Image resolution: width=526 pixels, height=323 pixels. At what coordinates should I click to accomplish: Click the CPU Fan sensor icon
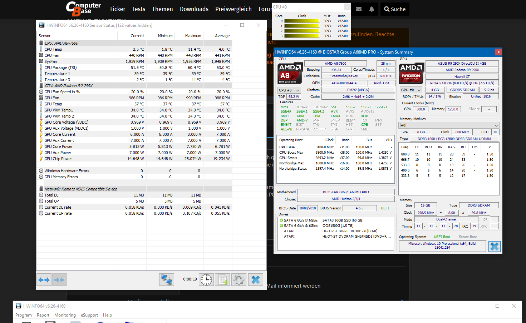click(41, 55)
